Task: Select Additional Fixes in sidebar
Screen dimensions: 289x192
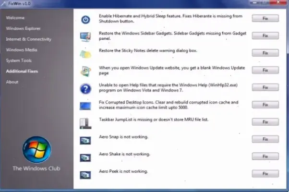Action: (22, 71)
